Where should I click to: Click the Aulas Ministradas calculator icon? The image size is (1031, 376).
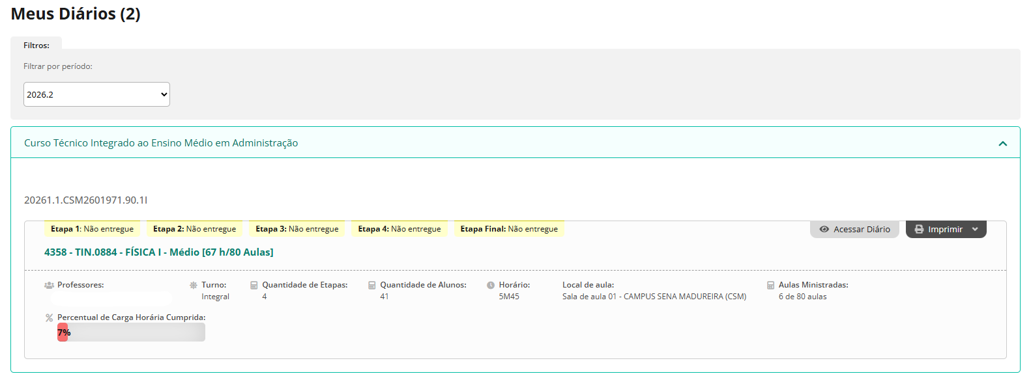click(x=770, y=285)
